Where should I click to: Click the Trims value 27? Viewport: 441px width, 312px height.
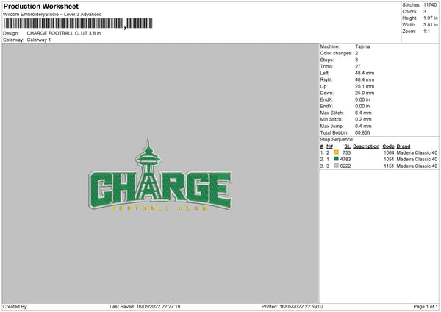click(x=358, y=66)
